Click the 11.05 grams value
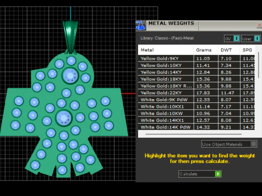Screen dimensions: 262x196 tap(203, 59)
